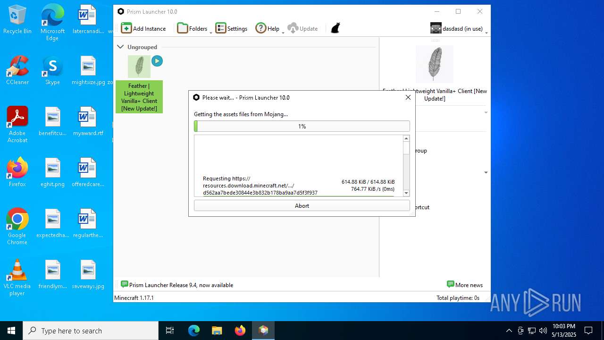Close the Please wait dialog
This screenshot has width=604, height=340.
coord(408,97)
